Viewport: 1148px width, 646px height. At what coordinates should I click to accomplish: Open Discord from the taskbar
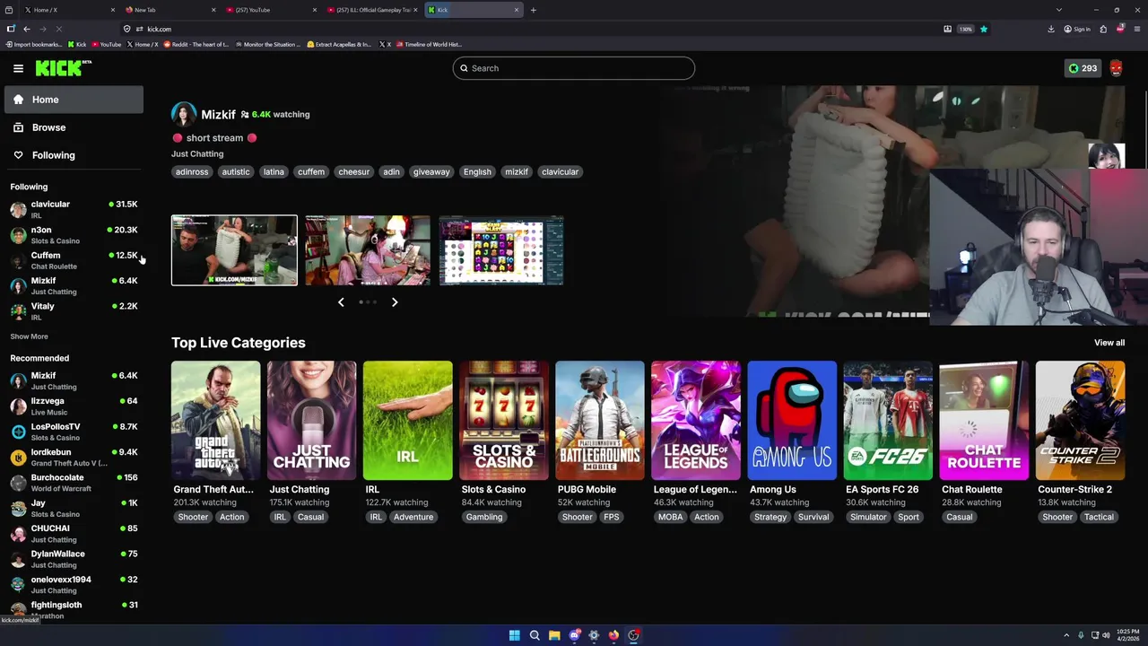coord(574,635)
